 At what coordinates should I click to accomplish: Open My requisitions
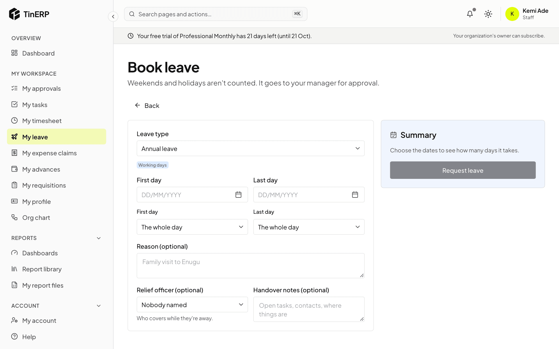click(x=56, y=185)
